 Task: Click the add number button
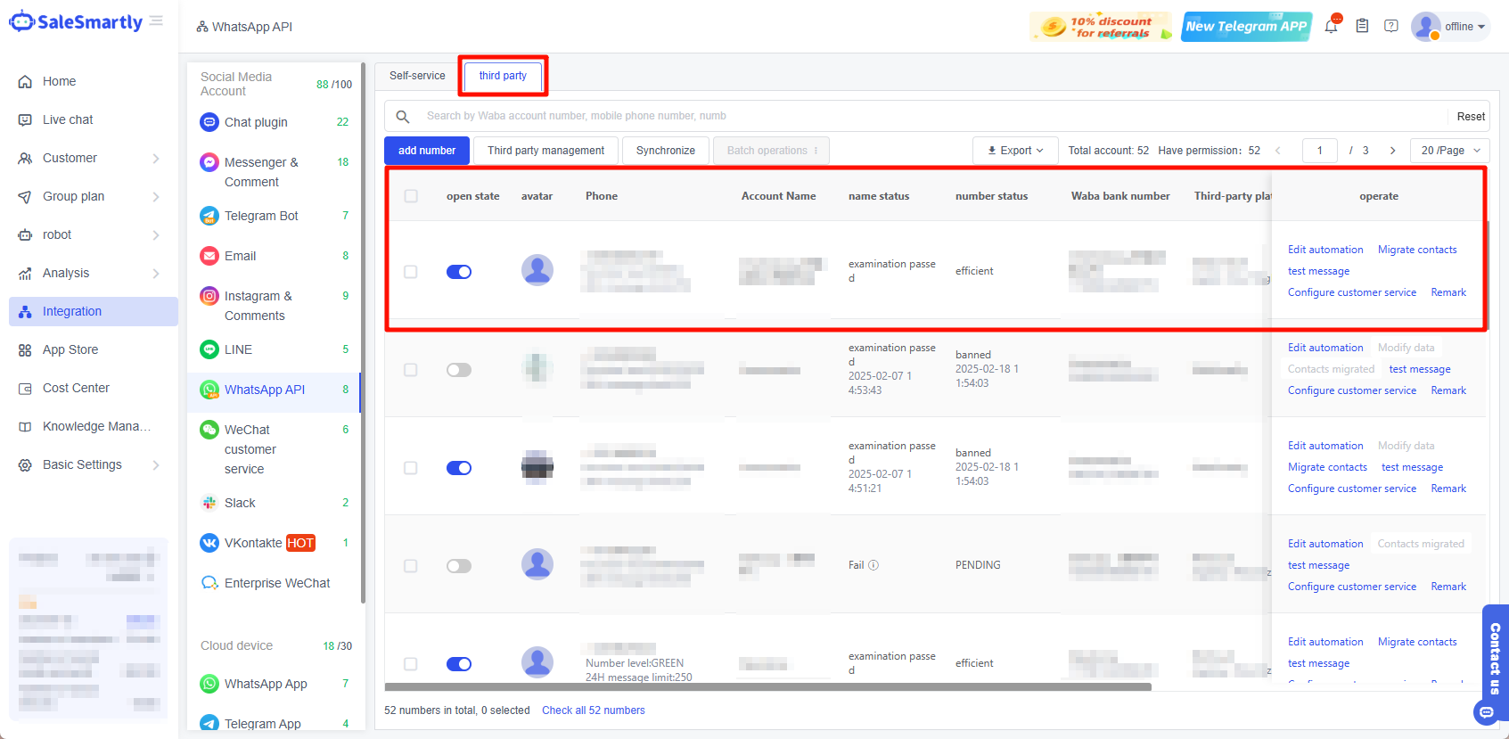pos(427,151)
